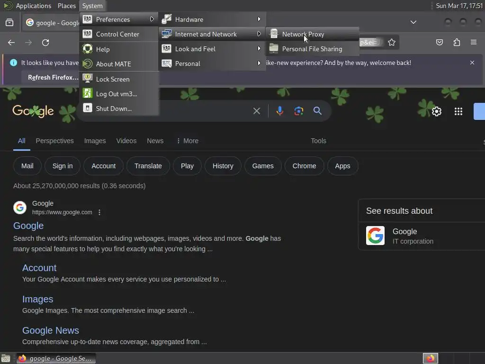
Task: Expand the Look and Feel submenu
Action: pyautogui.click(x=212, y=49)
